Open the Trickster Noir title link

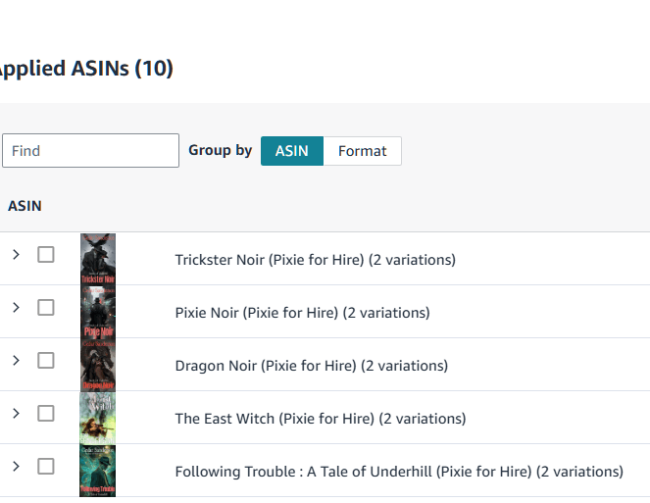[315, 260]
